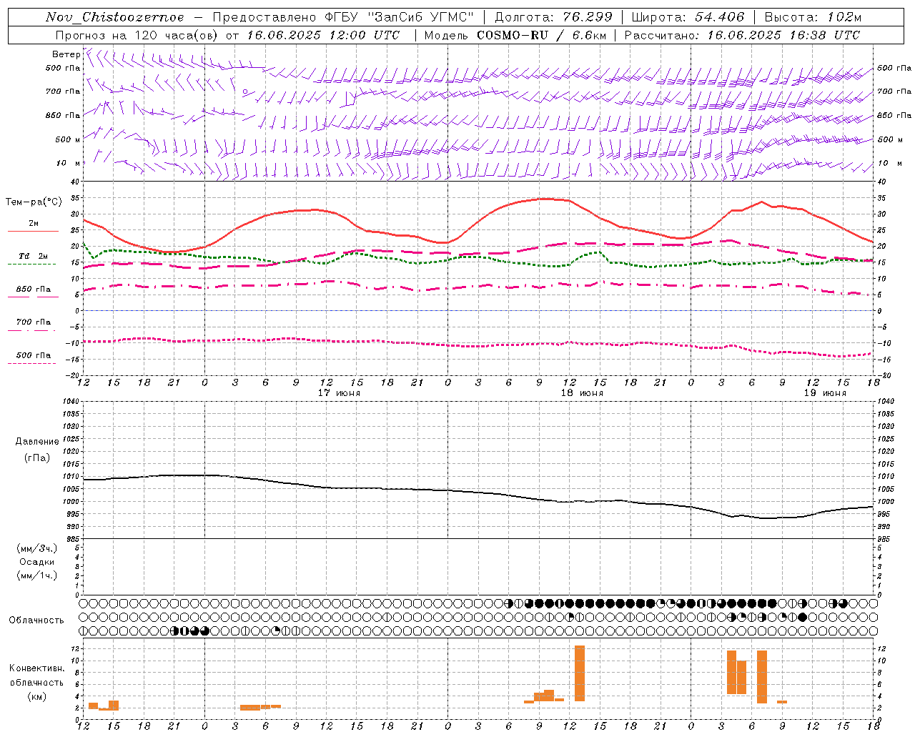
Task: Click the "Давление" pressure panel label
Action: pos(37,442)
